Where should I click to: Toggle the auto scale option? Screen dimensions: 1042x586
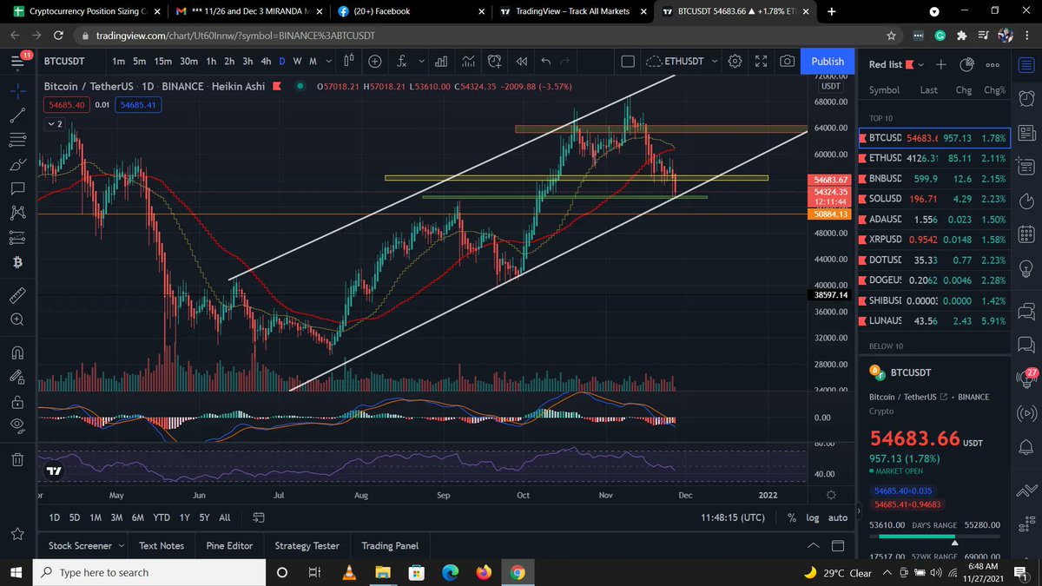[838, 517]
